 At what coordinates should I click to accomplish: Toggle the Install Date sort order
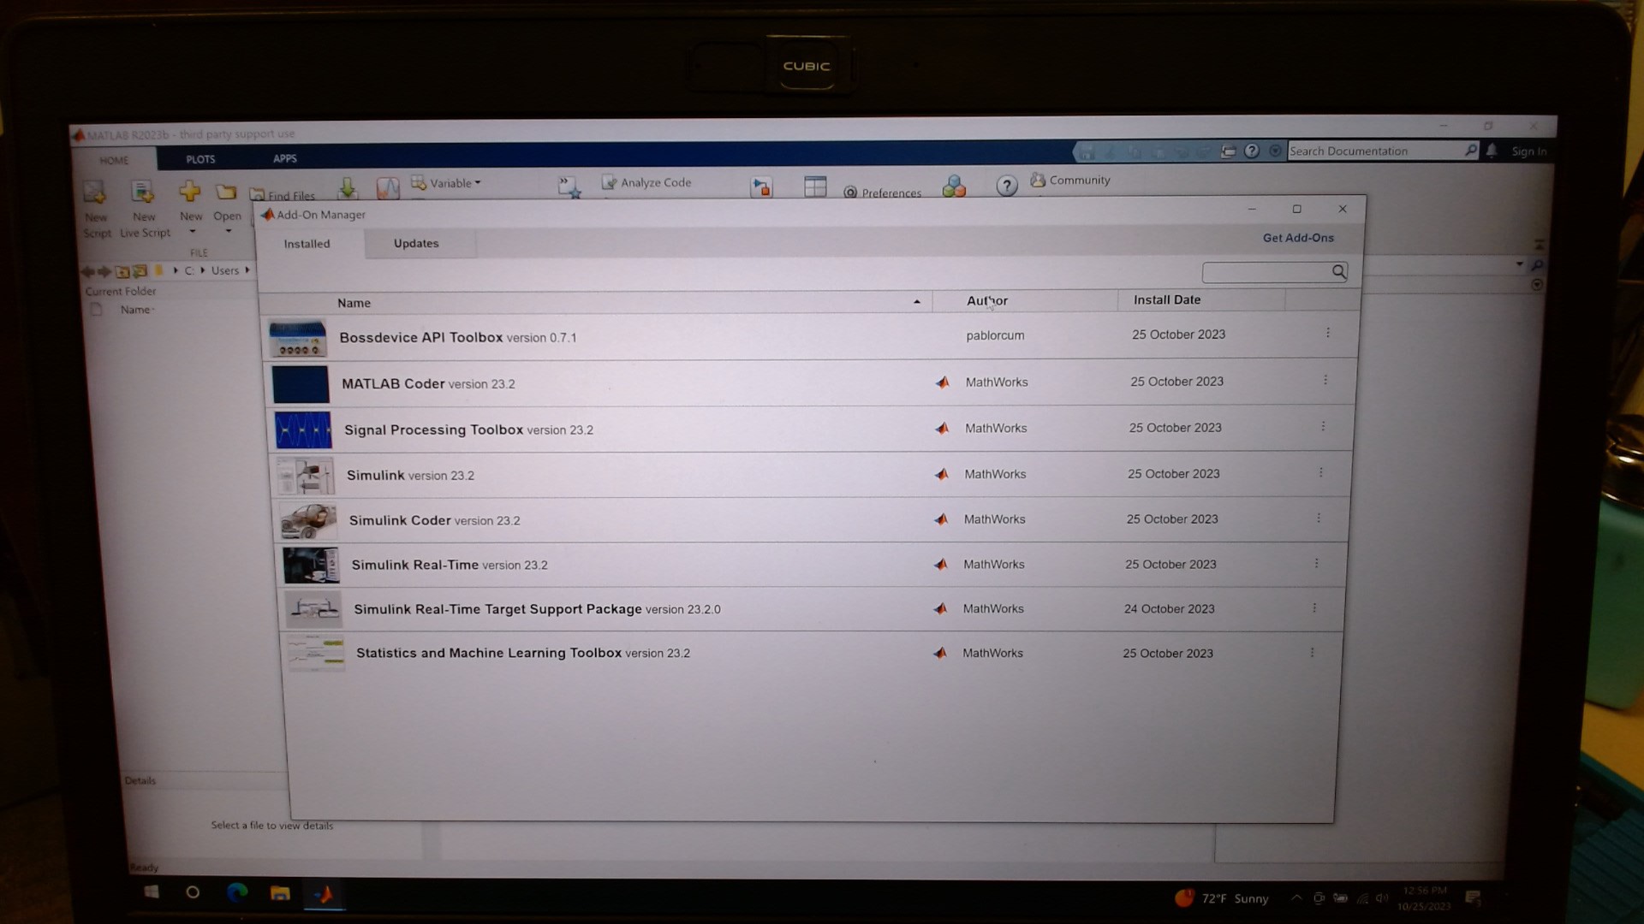tap(1166, 299)
